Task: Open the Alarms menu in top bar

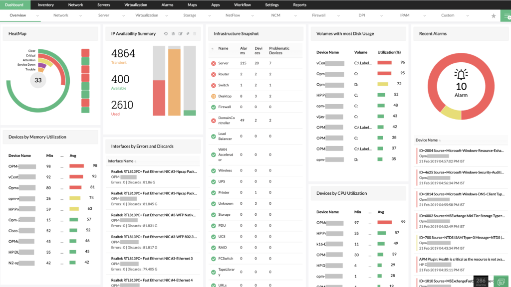Action: [167, 5]
